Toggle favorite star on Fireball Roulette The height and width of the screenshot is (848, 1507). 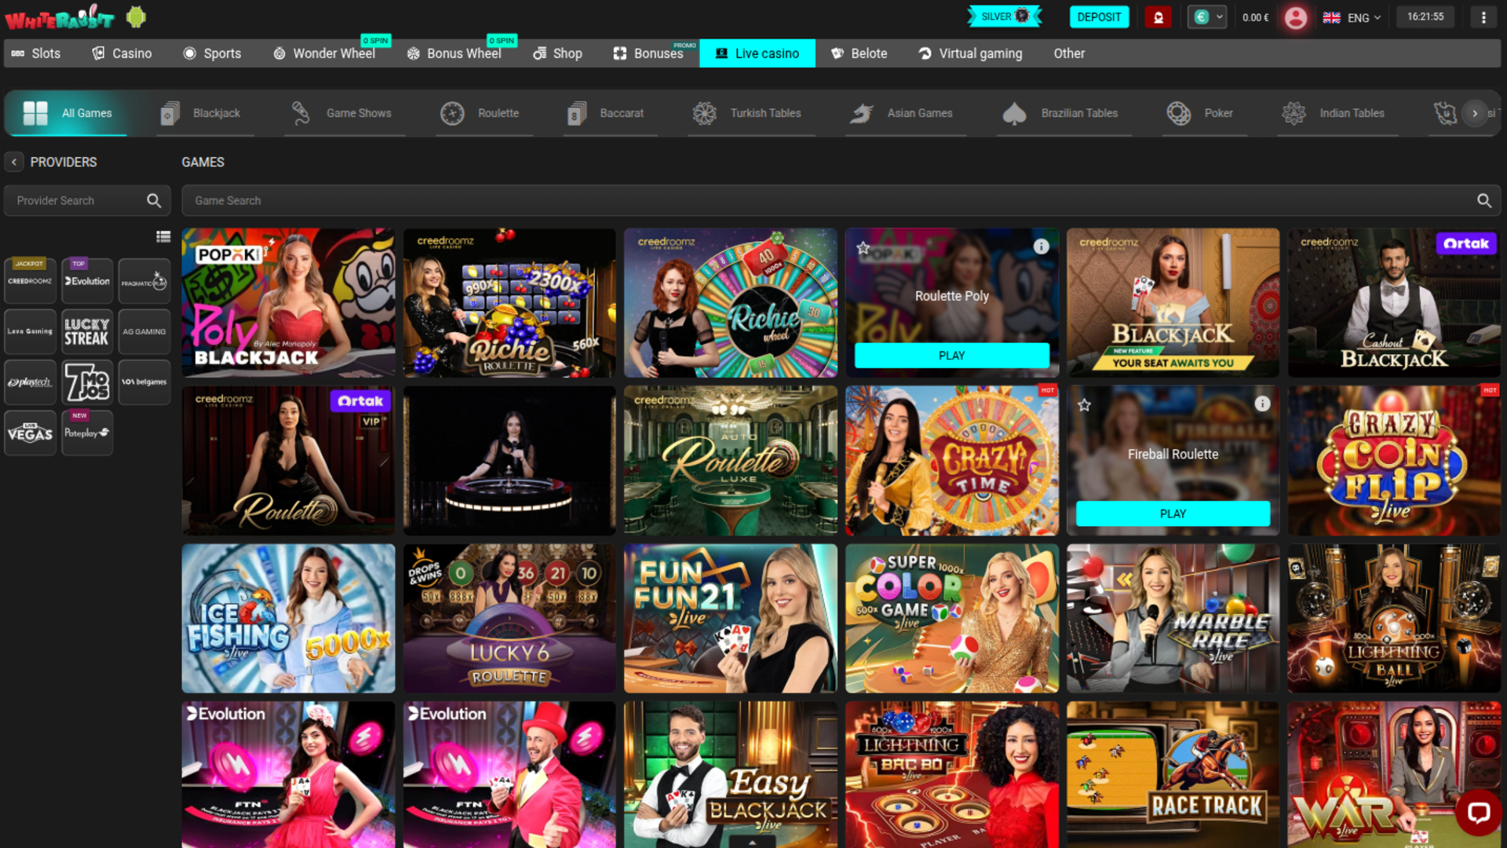[x=1084, y=405]
